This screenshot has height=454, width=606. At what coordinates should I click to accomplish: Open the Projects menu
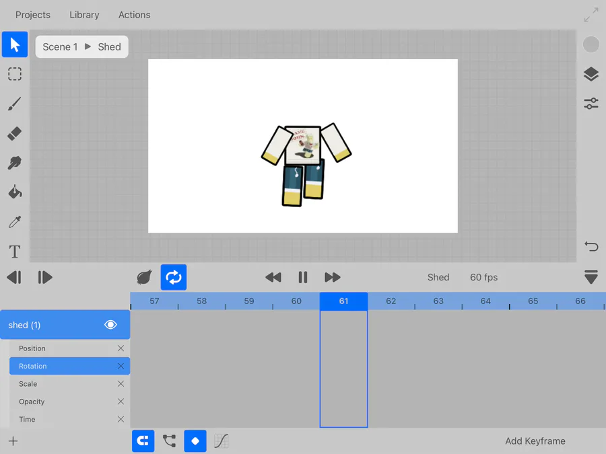pyautogui.click(x=33, y=15)
